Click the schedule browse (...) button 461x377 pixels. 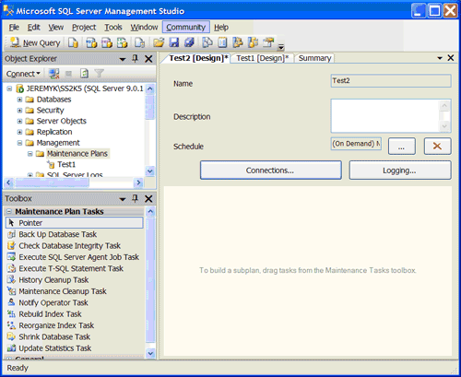click(x=402, y=147)
